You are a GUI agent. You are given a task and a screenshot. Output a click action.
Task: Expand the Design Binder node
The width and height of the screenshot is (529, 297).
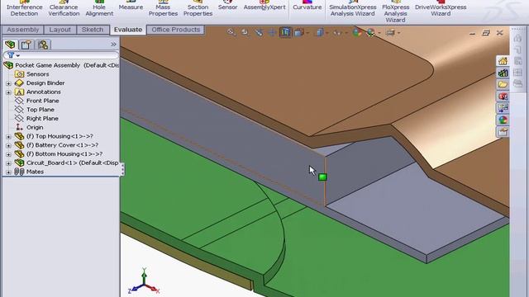8,83
